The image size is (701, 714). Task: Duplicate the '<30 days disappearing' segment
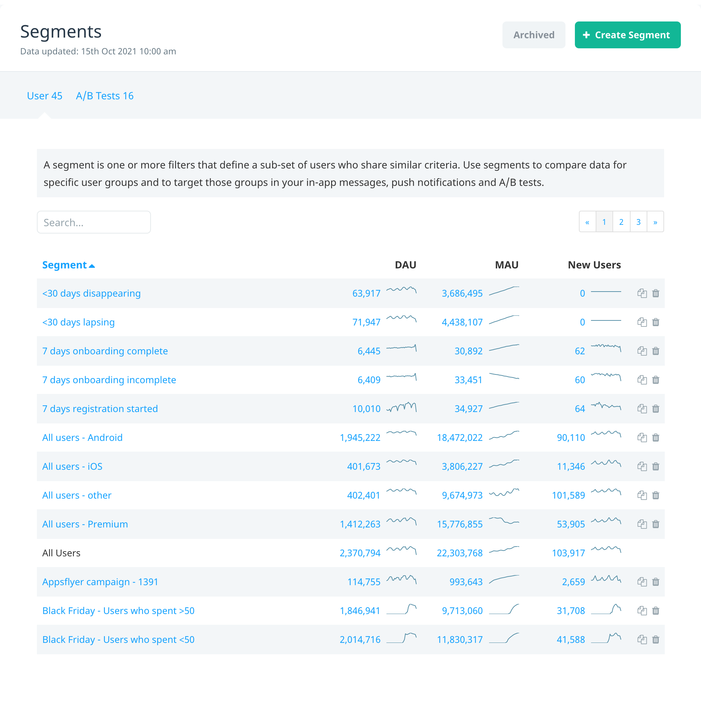642,293
